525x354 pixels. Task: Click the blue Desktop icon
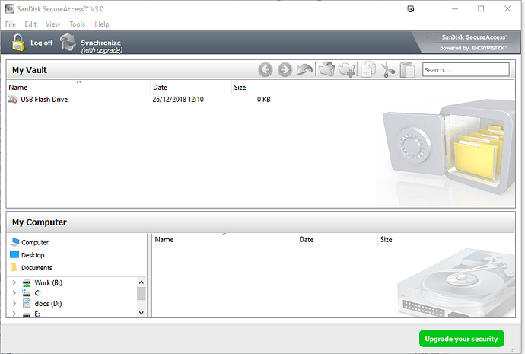[x=14, y=255]
